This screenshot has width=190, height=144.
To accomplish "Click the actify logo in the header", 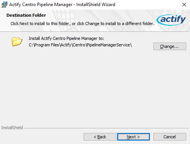I will pyautogui.click(x=171, y=20).
